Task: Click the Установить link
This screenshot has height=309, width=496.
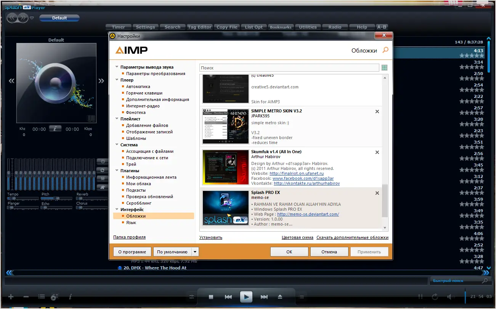Action: 211,237
